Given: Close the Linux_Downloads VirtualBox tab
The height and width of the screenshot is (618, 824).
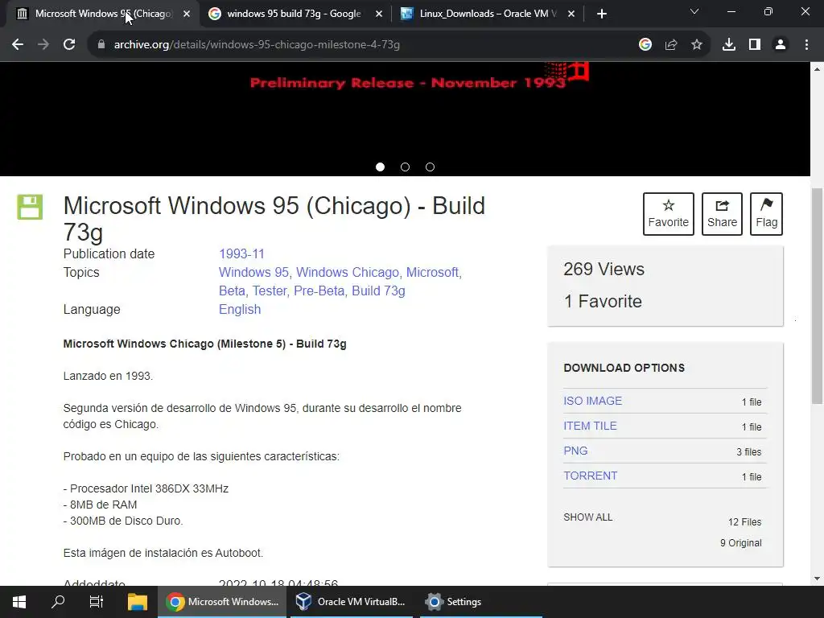Looking at the screenshot, I should pos(571,14).
